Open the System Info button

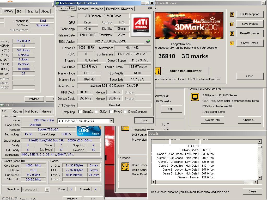tap(212, 120)
